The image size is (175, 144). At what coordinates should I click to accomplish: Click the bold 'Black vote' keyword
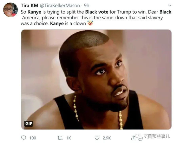click(97, 12)
